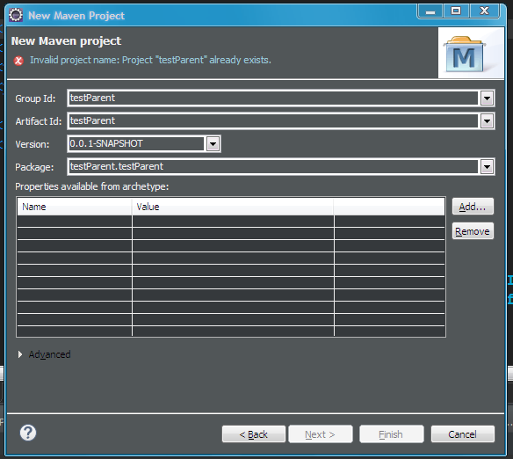Click inside the Artifact Id text field
The width and height of the screenshot is (513, 459).
point(273,121)
